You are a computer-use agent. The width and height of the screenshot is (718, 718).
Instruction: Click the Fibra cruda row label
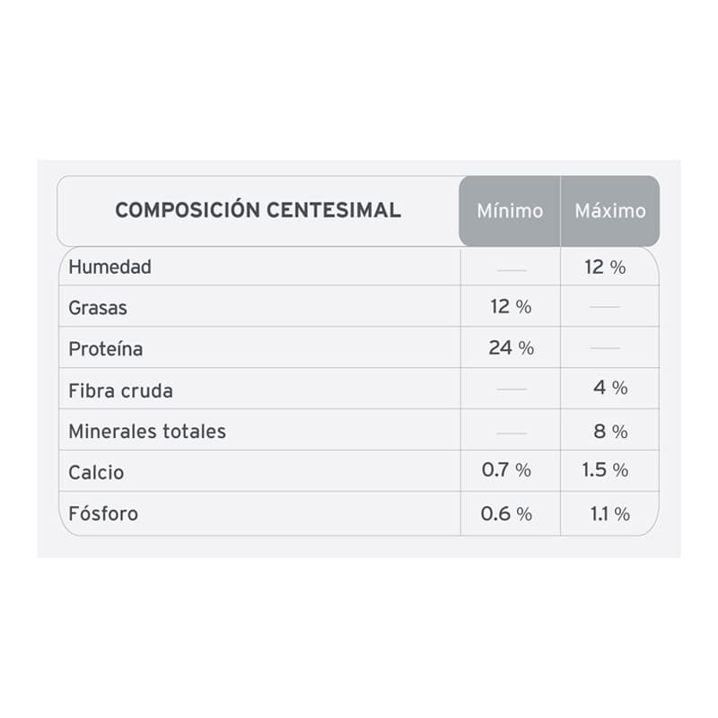pyautogui.click(x=120, y=390)
